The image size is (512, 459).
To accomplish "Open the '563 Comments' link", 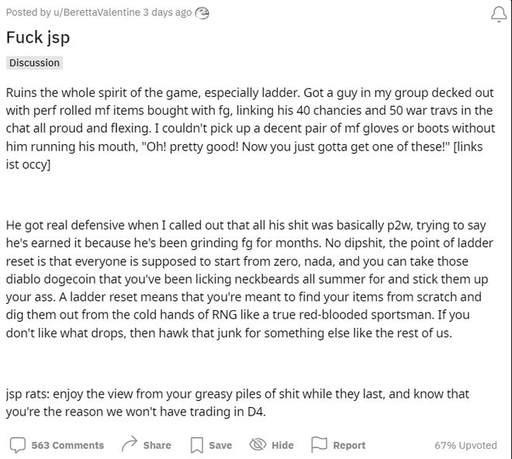I will click(x=67, y=445).
